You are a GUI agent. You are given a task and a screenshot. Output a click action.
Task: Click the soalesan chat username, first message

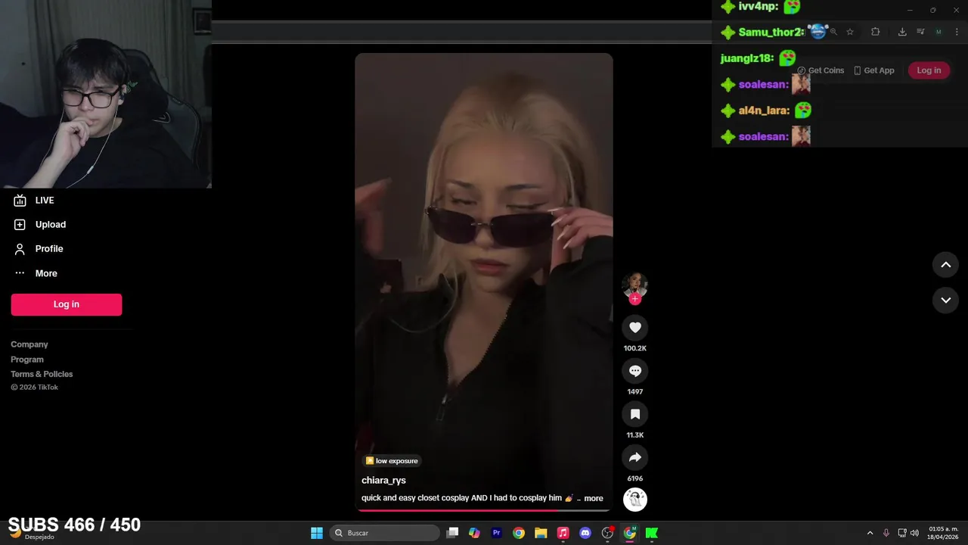pos(763,84)
